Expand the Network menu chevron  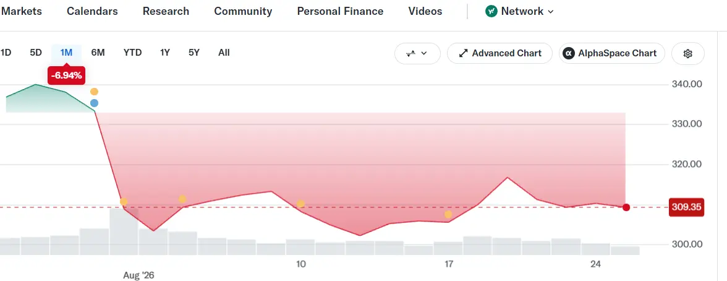tap(551, 12)
